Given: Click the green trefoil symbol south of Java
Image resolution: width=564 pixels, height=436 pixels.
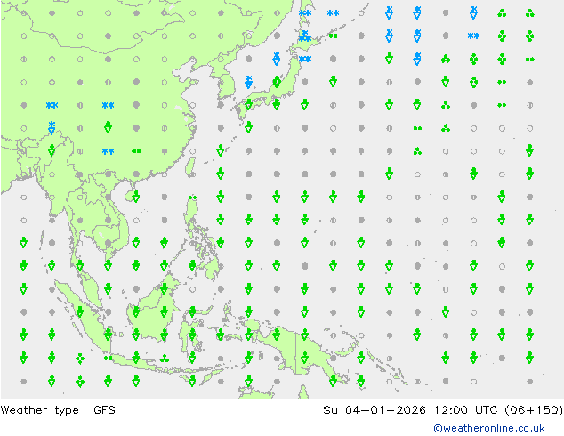Looking at the screenshot, I should click(x=165, y=359).
